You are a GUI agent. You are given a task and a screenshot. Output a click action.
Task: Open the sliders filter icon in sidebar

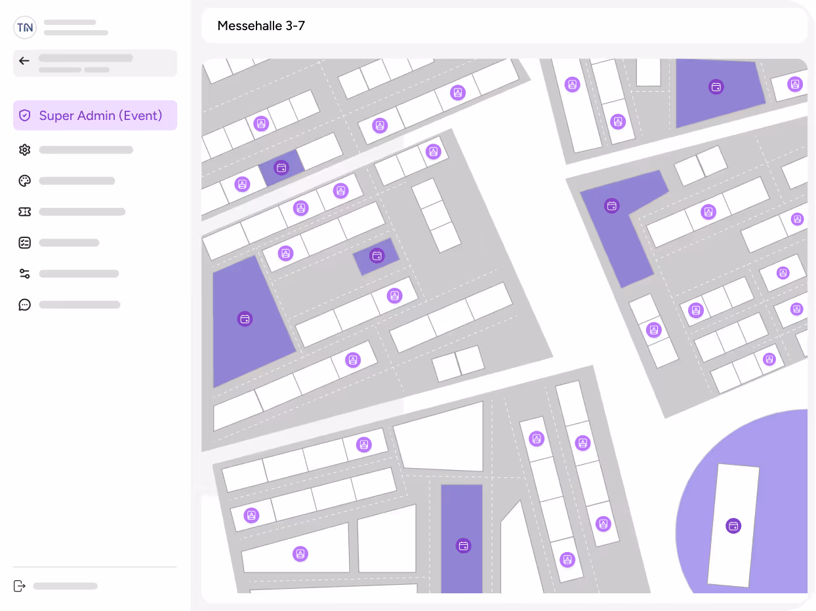click(x=25, y=273)
